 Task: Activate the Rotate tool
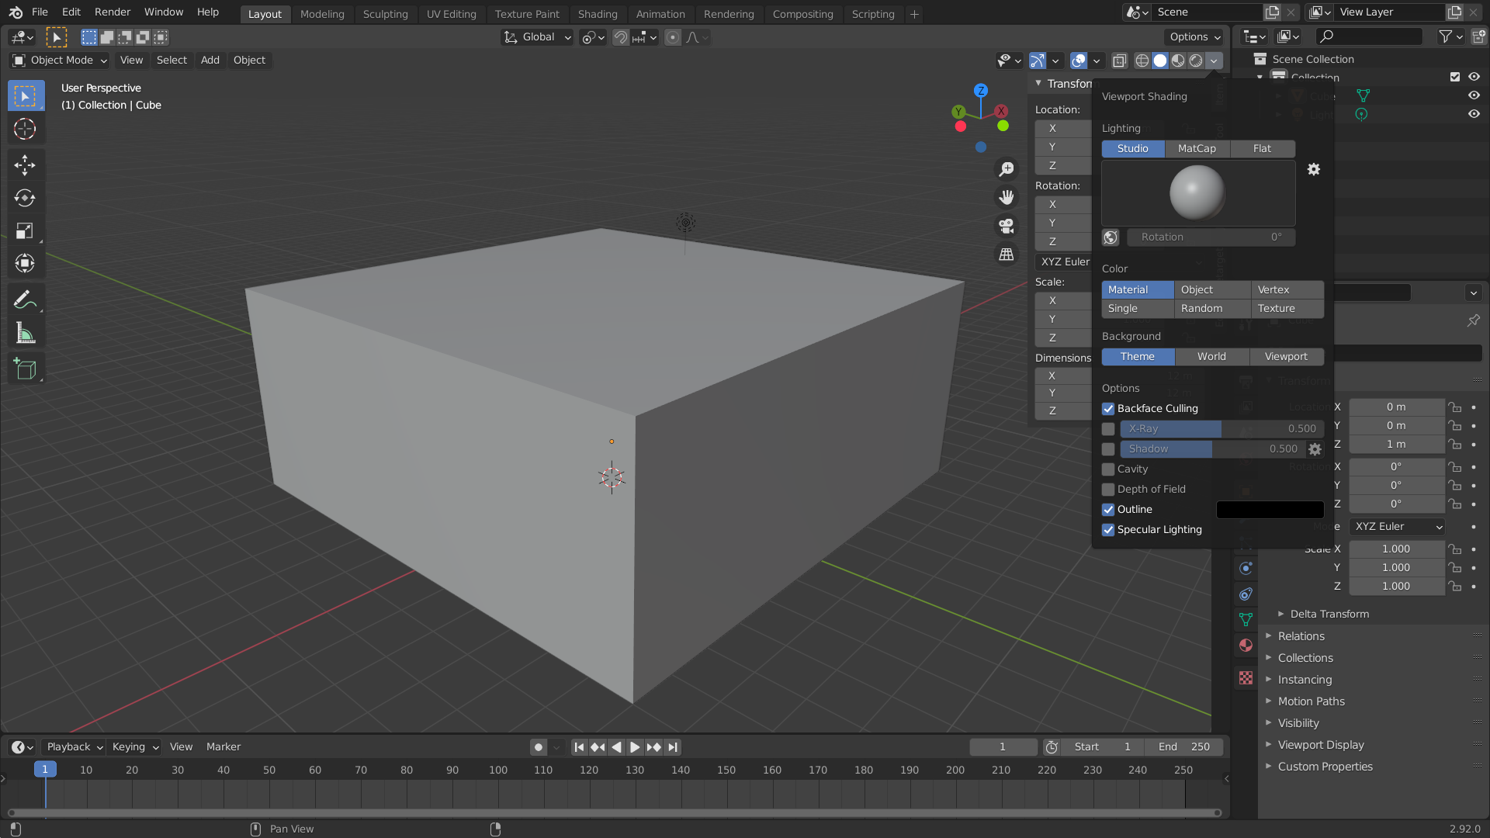click(x=25, y=198)
